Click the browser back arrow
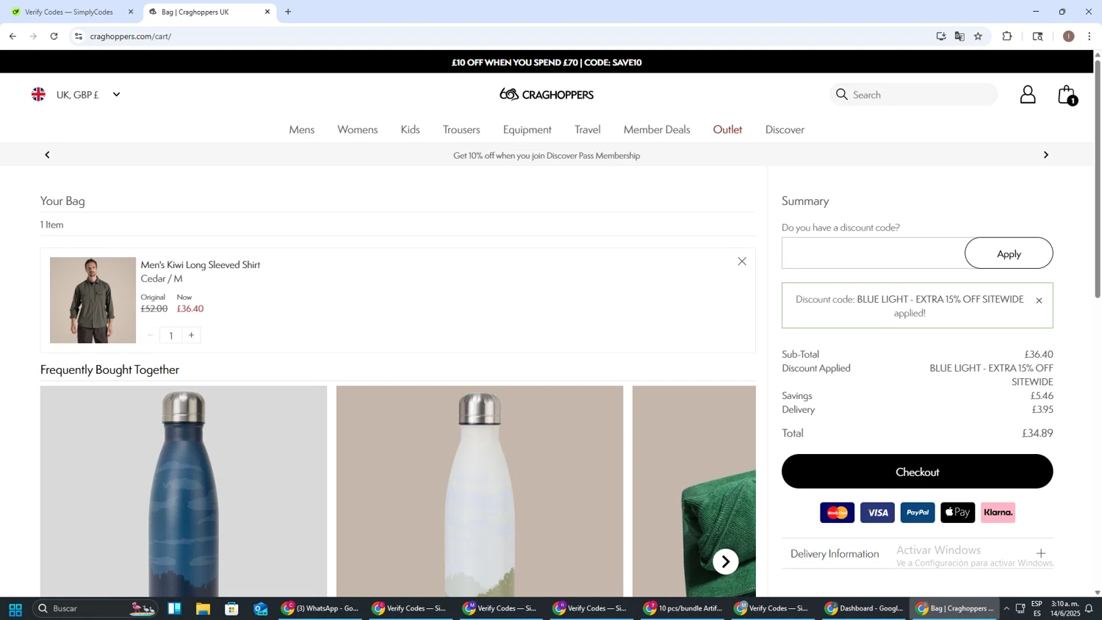The height and width of the screenshot is (620, 1102). click(x=12, y=36)
